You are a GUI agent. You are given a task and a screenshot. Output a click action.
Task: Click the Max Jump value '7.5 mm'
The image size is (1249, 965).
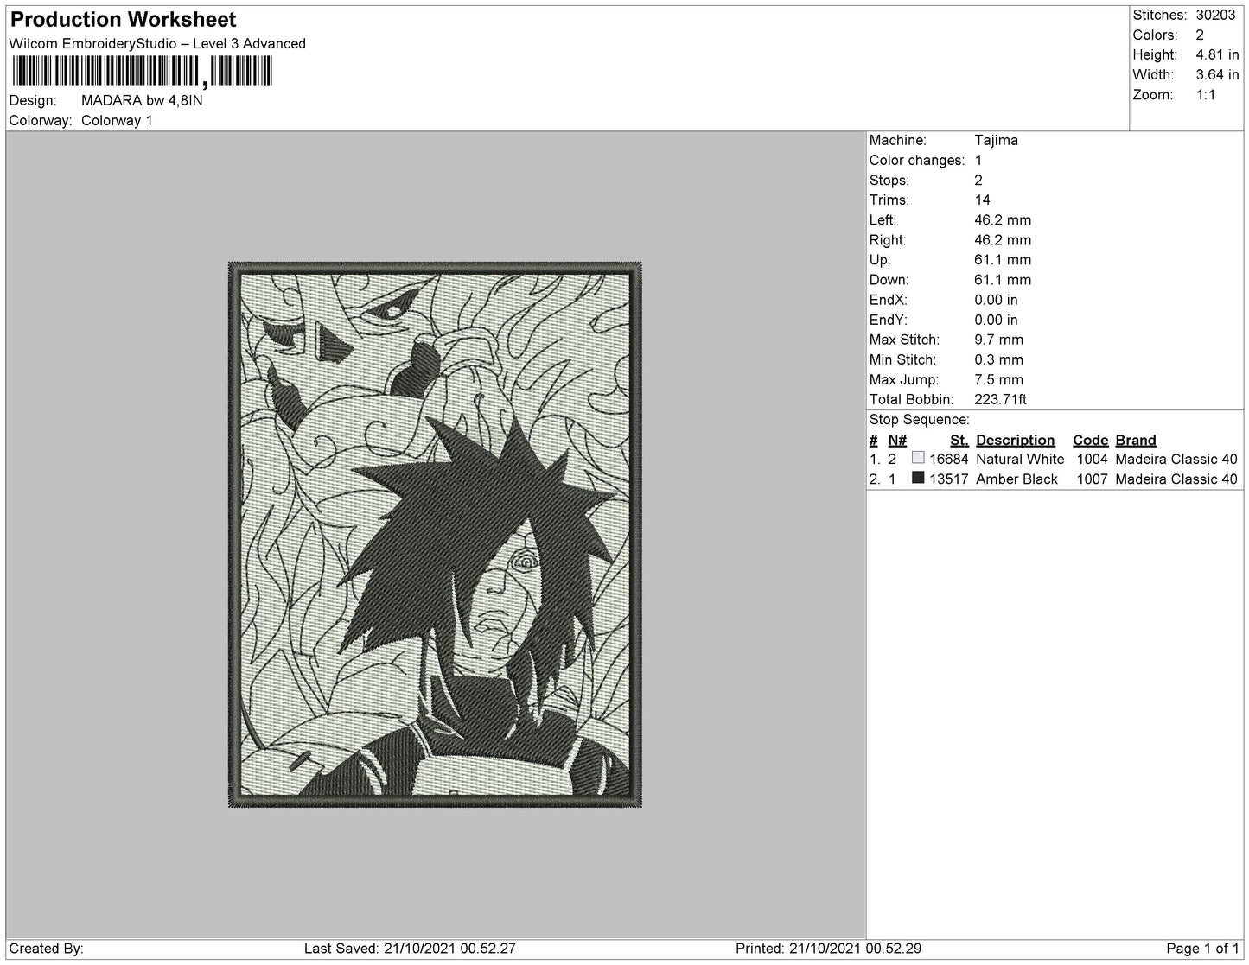[x=998, y=379]
